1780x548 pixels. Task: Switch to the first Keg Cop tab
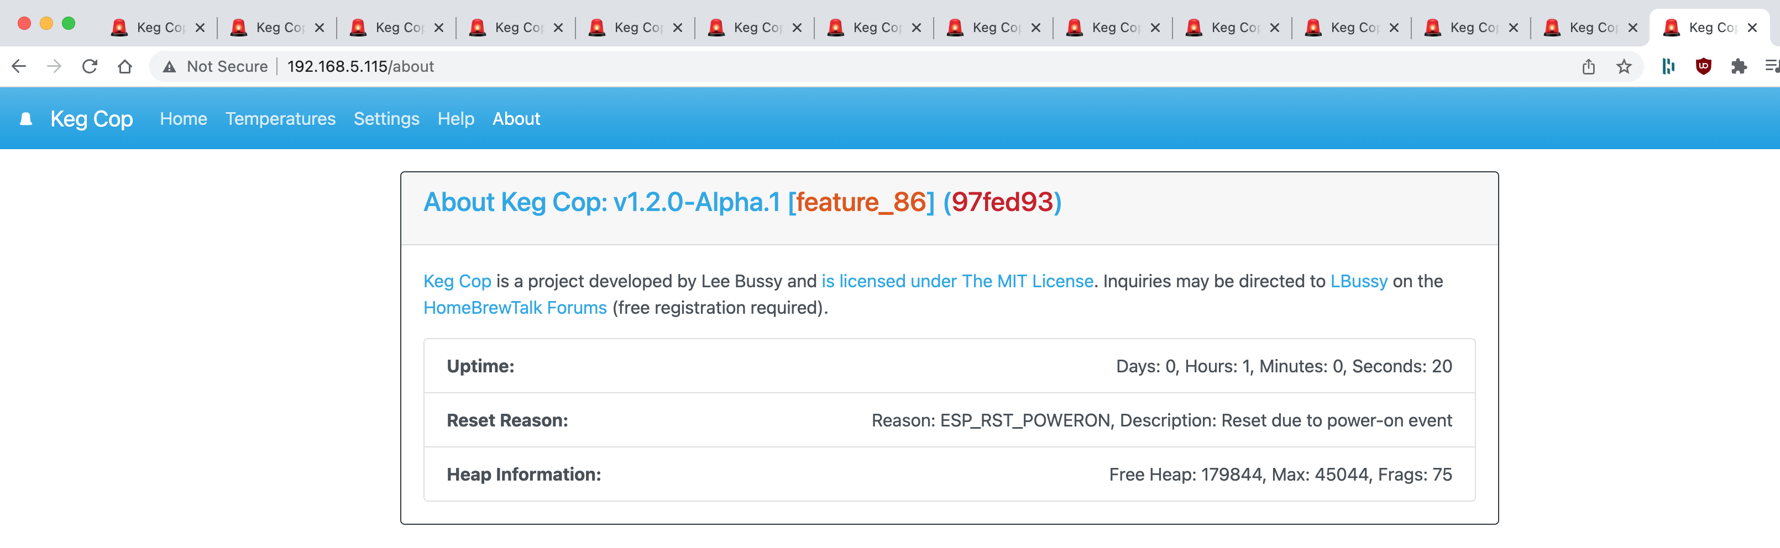[x=158, y=28]
